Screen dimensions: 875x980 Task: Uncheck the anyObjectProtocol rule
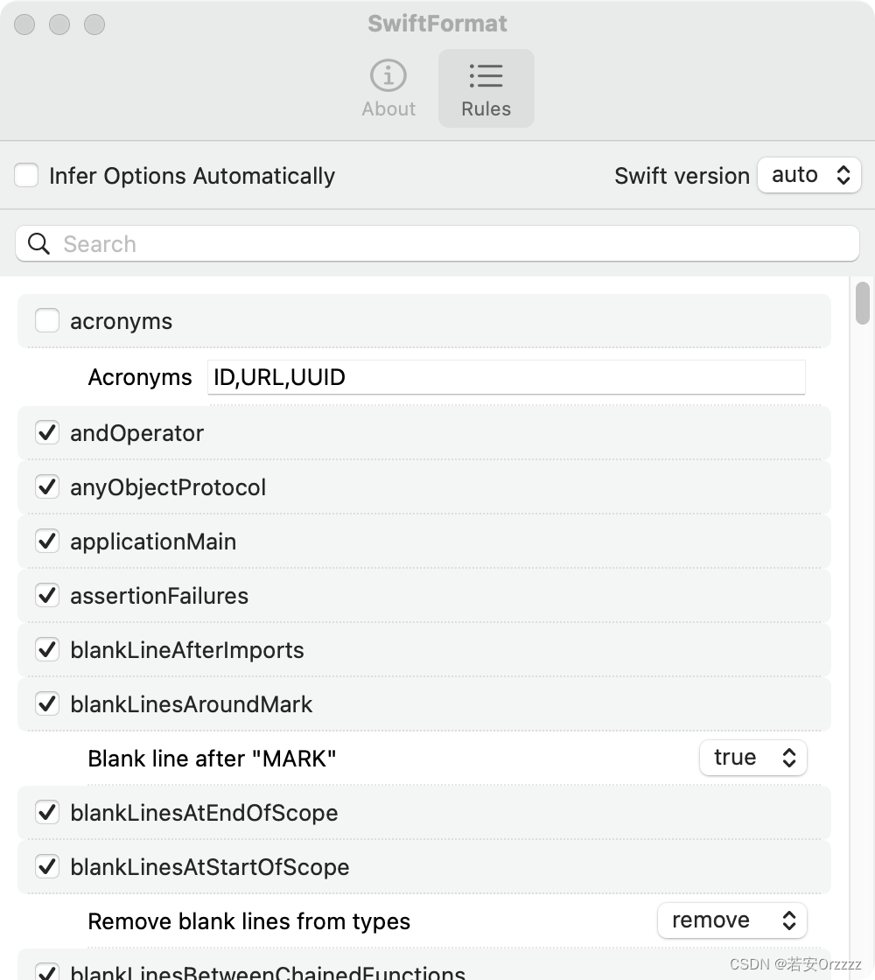[x=47, y=486]
